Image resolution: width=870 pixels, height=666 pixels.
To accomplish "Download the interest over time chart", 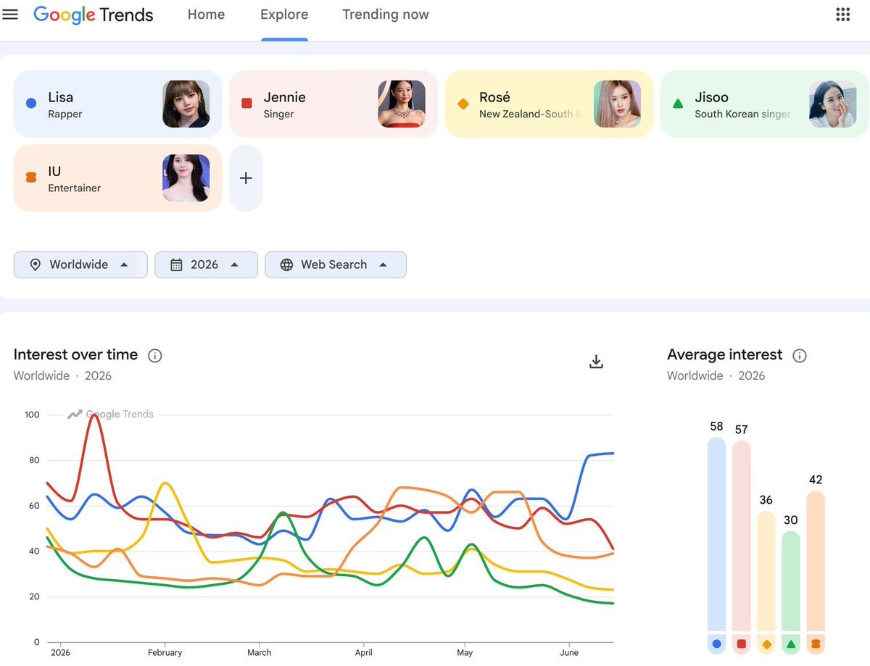I will (596, 362).
